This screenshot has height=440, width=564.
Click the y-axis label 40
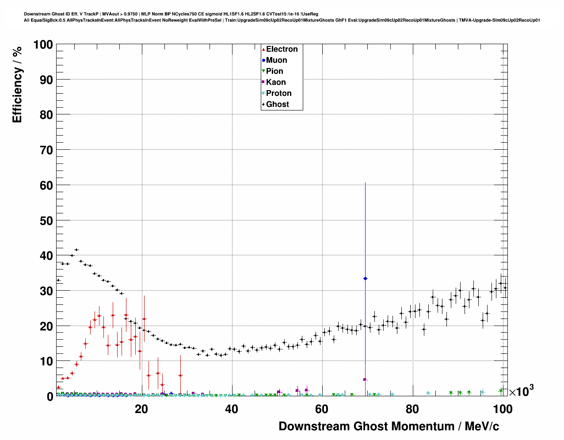coord(47,256)
